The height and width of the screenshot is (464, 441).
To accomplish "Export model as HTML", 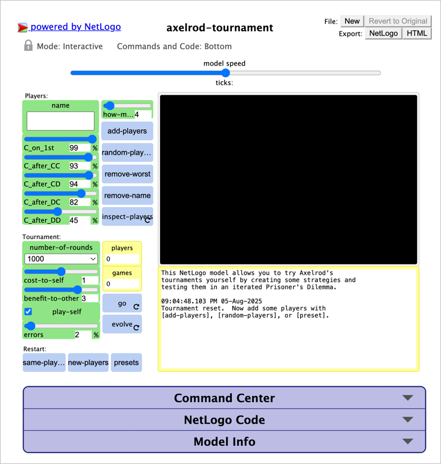I will click(x=417, y=33).
